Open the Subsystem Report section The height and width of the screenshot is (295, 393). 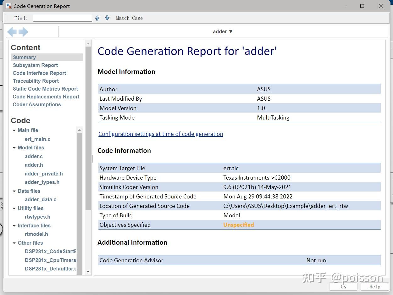click(35, 65)
